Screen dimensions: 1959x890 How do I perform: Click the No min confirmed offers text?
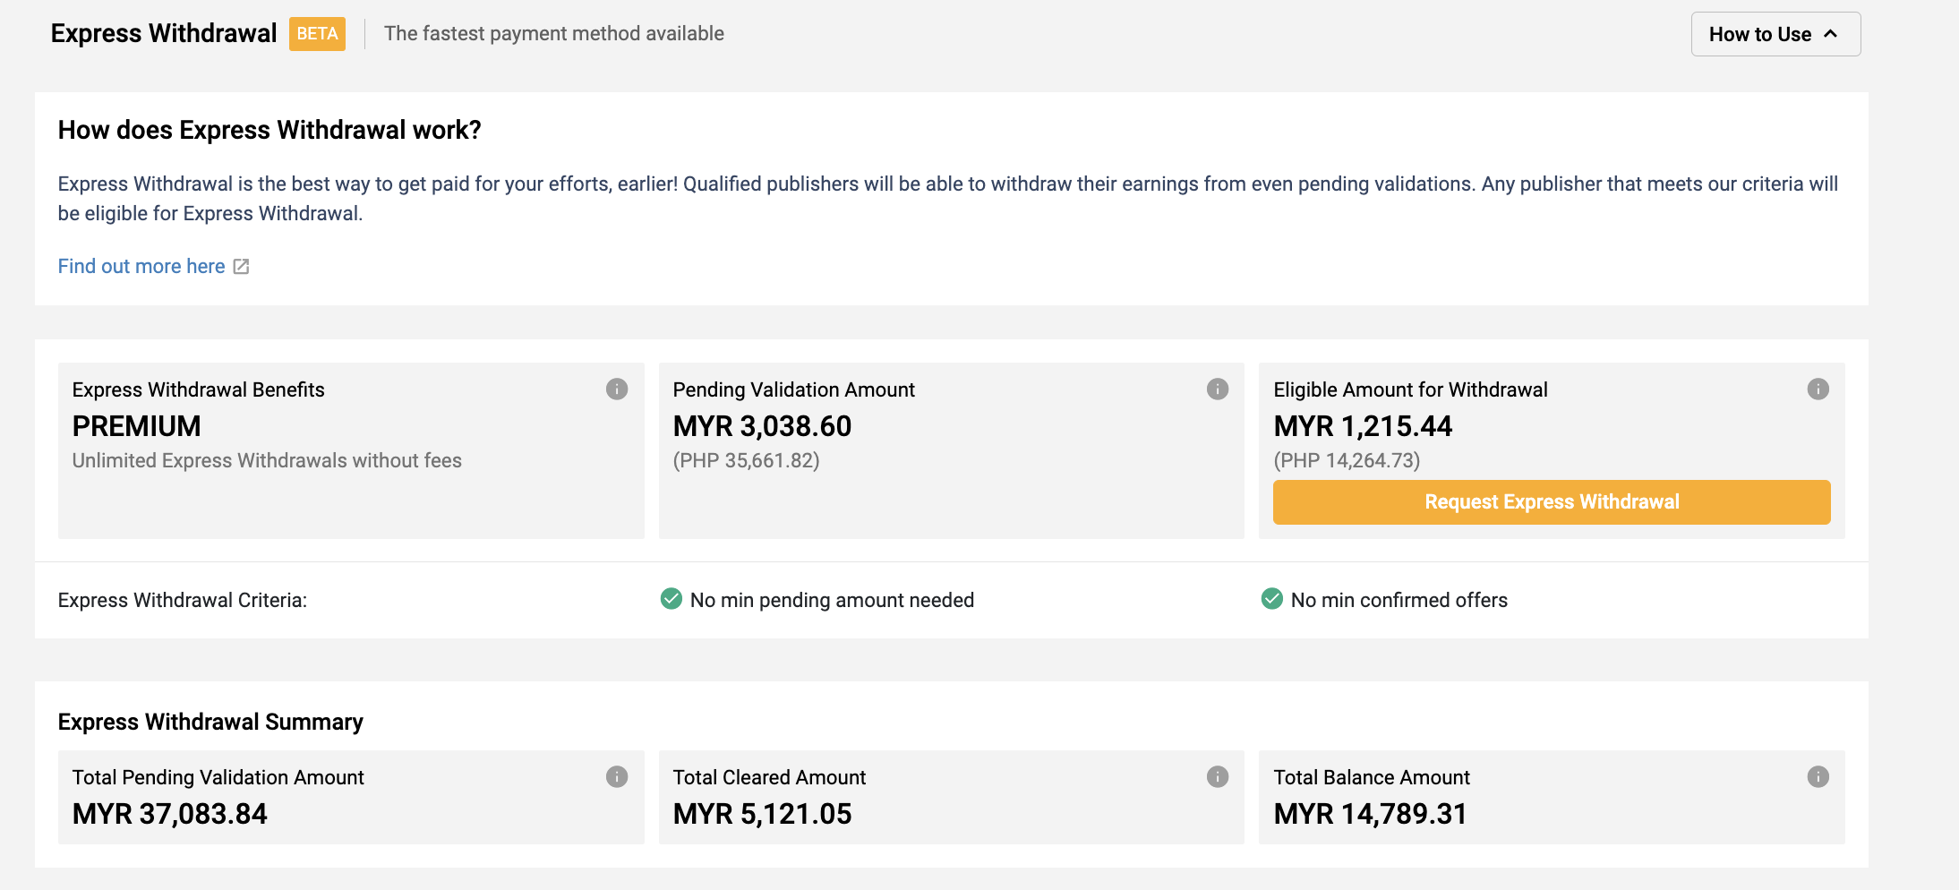(x=1399, y=600)
